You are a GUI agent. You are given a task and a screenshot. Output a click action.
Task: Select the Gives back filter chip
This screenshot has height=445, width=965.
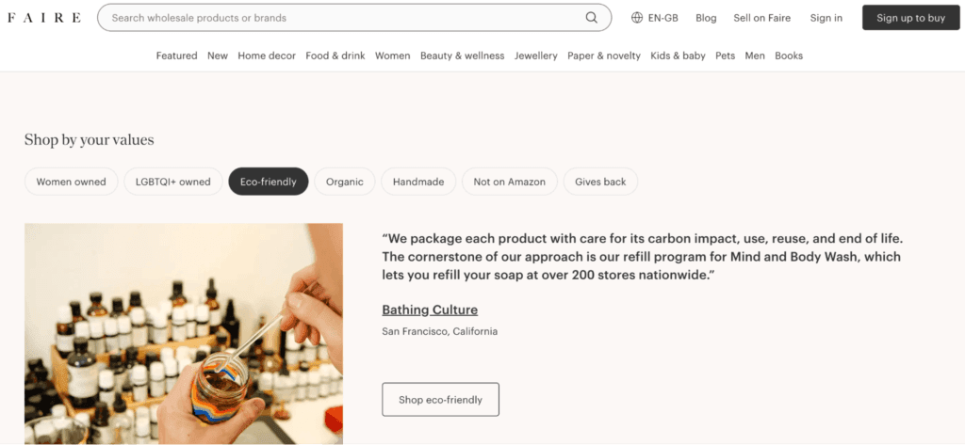[x=600, y=182]
